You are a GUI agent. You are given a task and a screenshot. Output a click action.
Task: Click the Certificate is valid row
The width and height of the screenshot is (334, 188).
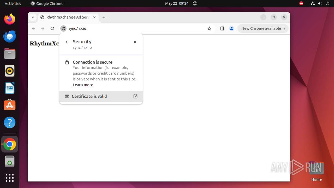pos(101,96)
